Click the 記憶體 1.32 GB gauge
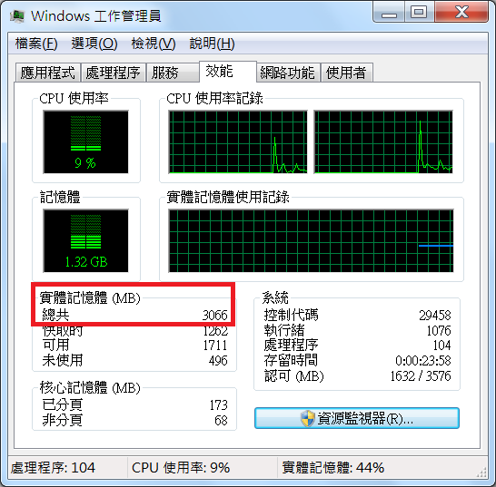Viewport: 496px width, 487px height. pyautogui.click(x=85, y=240)
